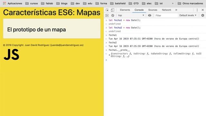Viewport: 206px width, 116px height.
Task: Click the empty console prompt line
Action: (x=155, y=60)
